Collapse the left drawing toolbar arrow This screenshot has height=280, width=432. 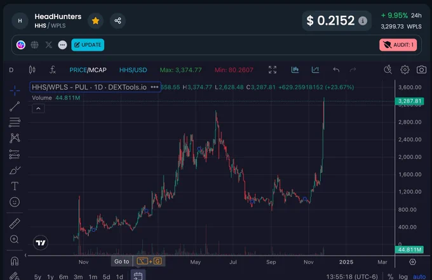click(x=25, y=255)
